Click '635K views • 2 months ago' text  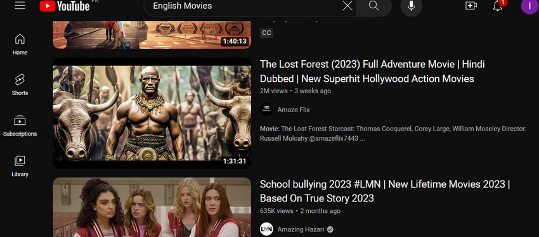300,211
